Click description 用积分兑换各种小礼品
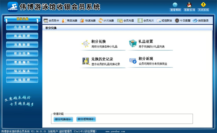Screen dimensions: 217x133 [x=104, y=47]
